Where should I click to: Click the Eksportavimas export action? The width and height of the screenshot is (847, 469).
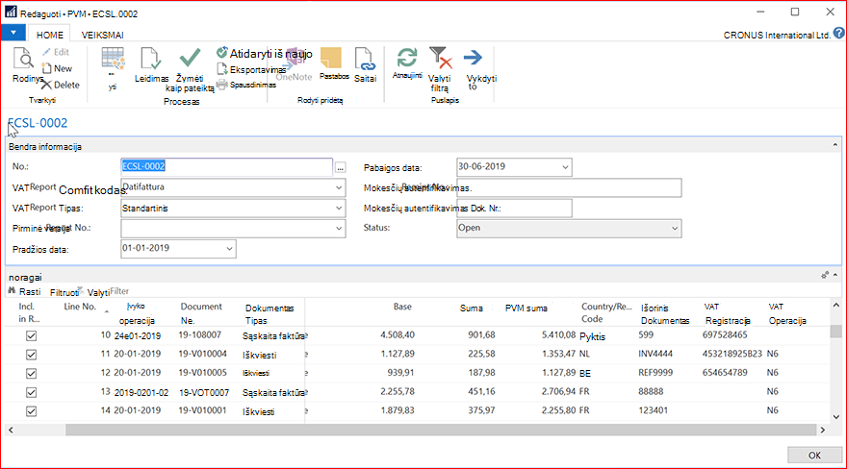[251, 69]
